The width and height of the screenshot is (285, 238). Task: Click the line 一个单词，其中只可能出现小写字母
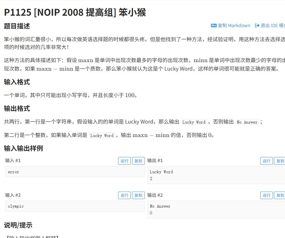pyautogui.click(x=71, y=95)
